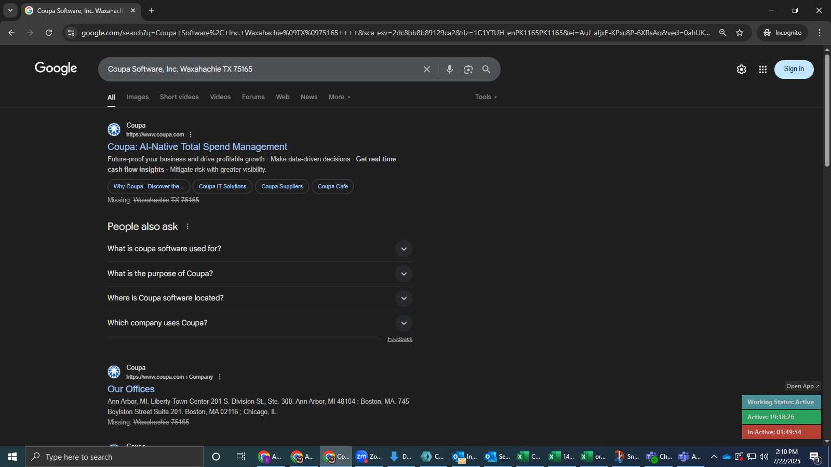Open the Why Coupa sitelink chip
Screen dimensions: 831x467
coord(149,186)
